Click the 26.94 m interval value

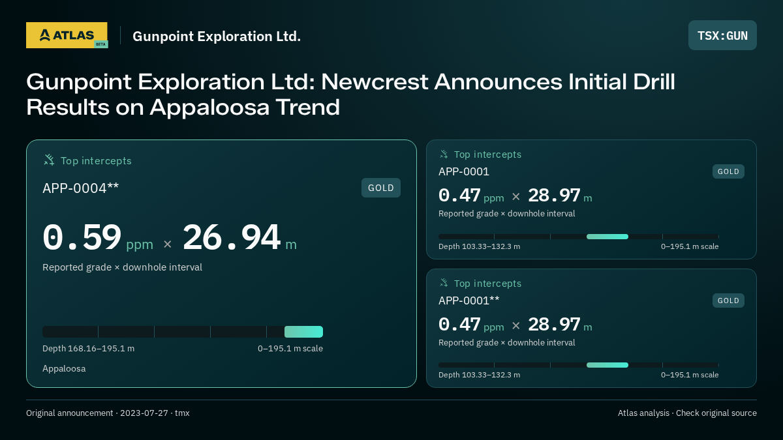(239, 238)
